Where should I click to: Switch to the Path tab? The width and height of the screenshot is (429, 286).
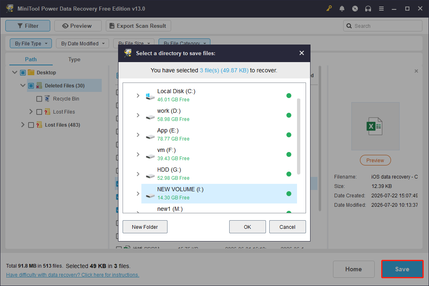[31, 59]
